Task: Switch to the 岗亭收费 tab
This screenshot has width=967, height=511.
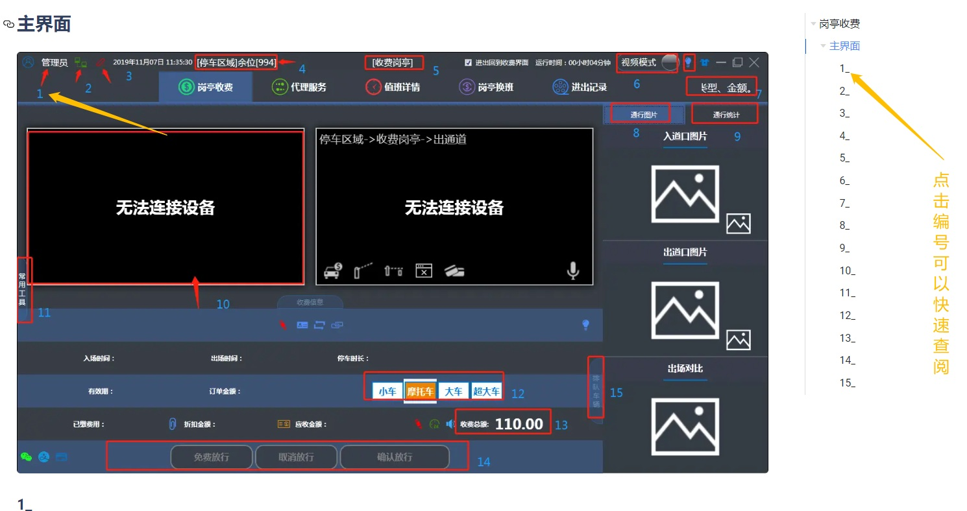Action: [205, 87]
